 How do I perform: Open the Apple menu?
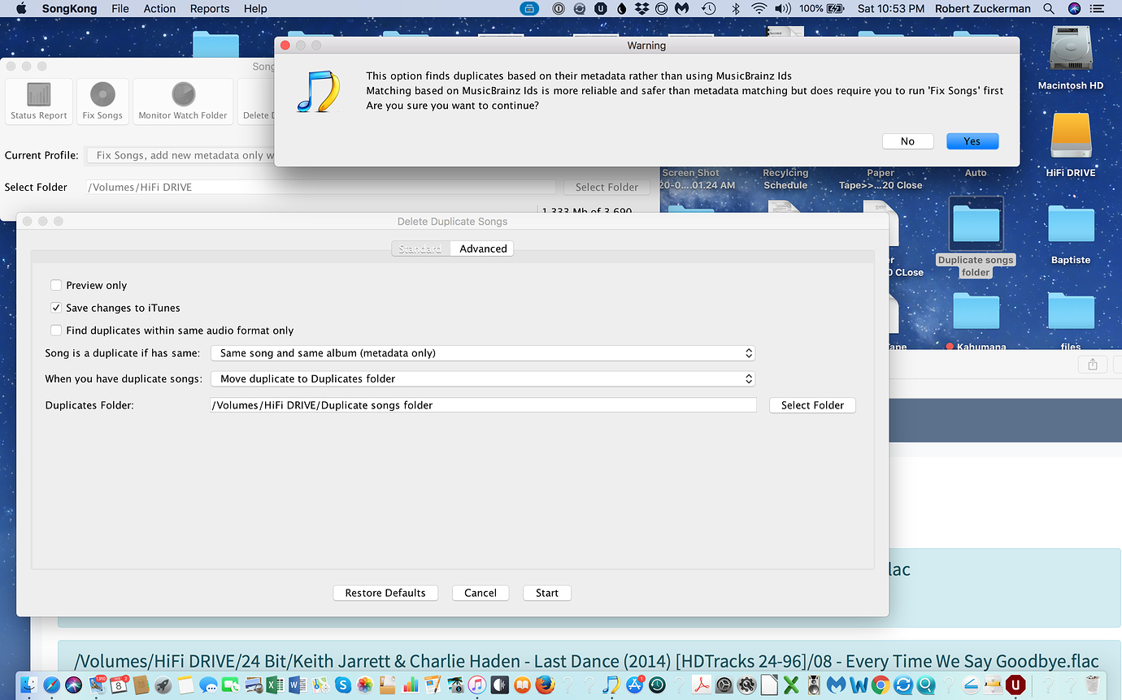point(21,8)
